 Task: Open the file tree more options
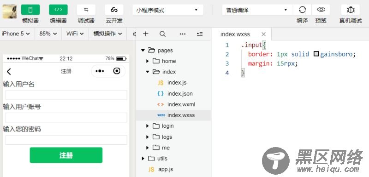point(183,34)
